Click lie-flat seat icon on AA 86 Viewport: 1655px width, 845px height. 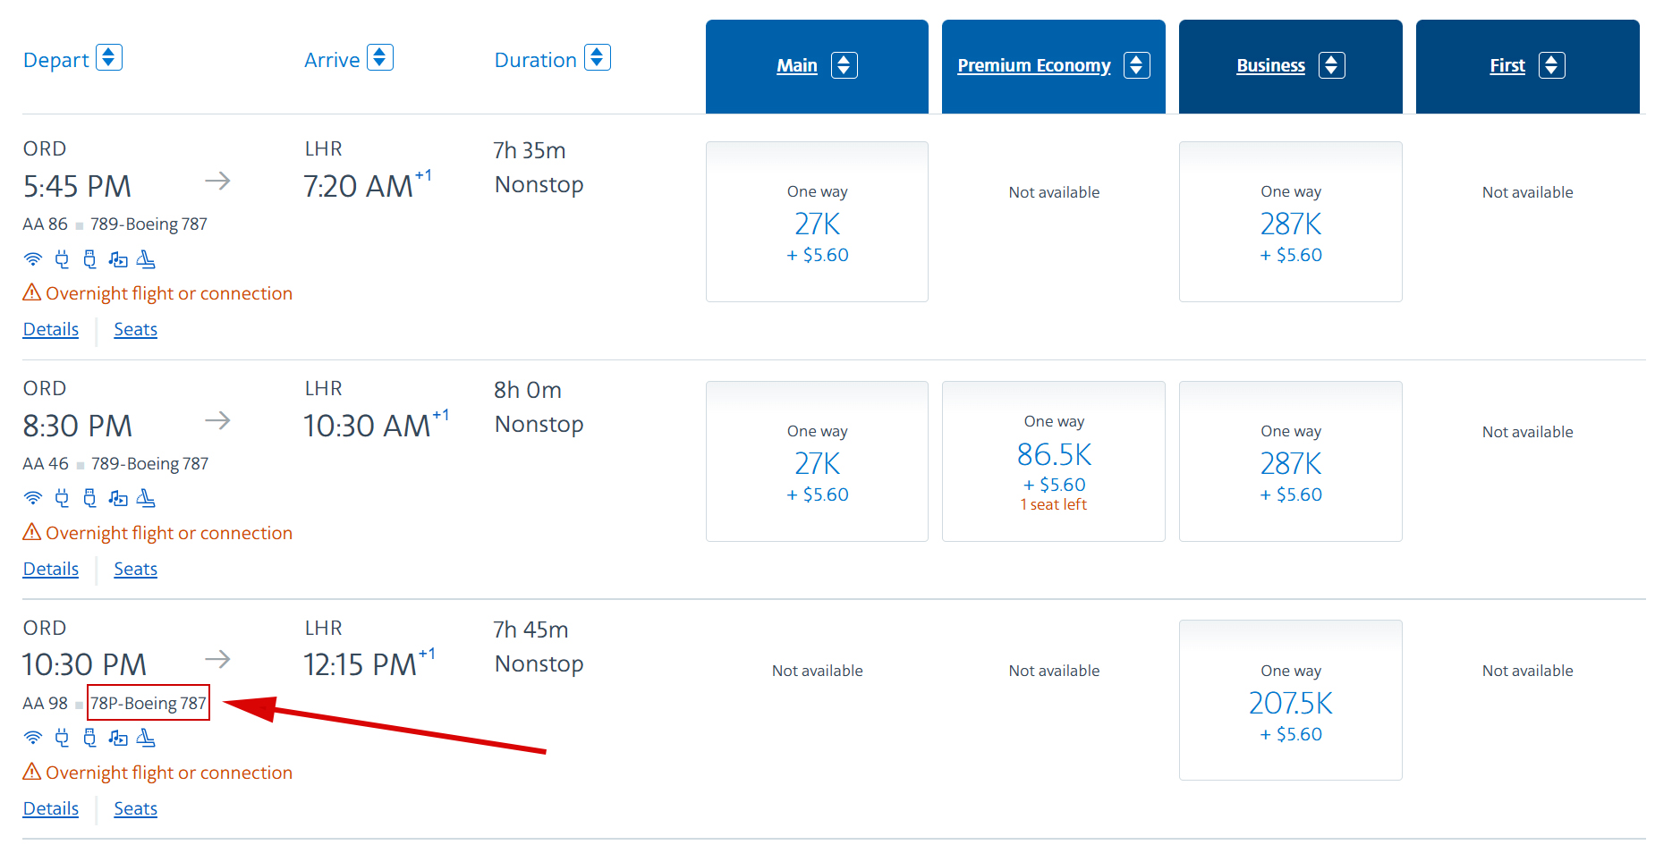click(x=146, y=259)
